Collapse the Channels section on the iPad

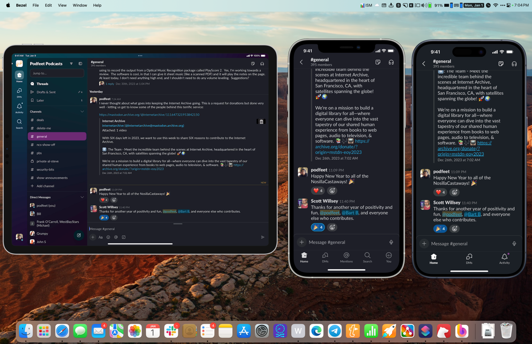pos(82,112)
